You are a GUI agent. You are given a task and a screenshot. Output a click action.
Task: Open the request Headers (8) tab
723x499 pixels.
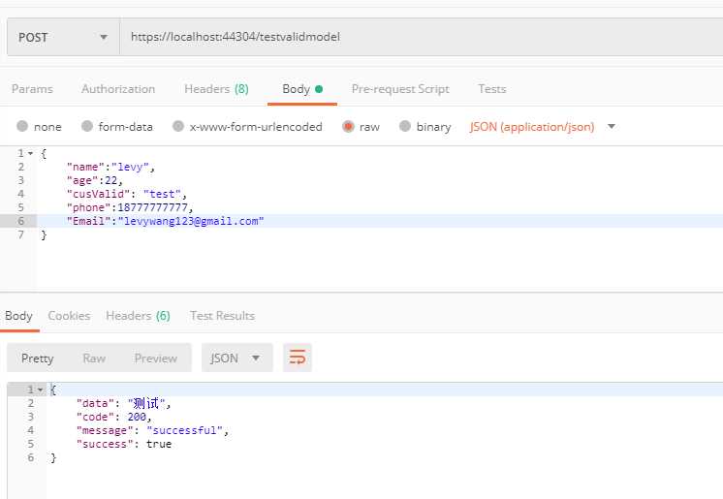(x=216, y=89)
